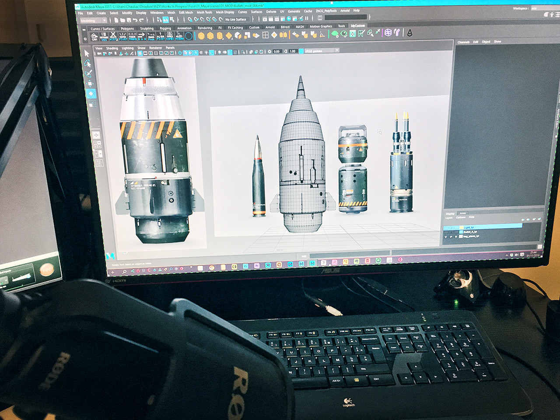
Task: Open the Shading panel menu
Action: coord(112,48)
